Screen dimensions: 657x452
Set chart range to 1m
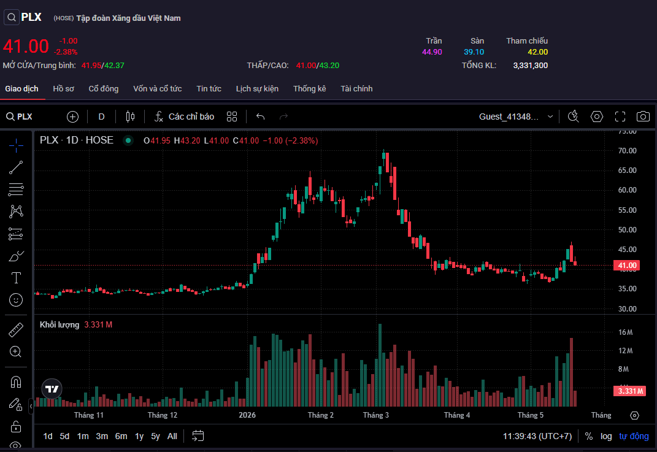point(83,436)
